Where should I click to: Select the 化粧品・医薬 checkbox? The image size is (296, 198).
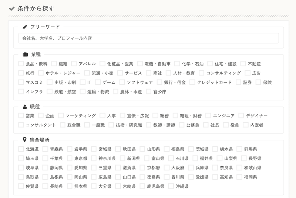click(x=102, y=63)
